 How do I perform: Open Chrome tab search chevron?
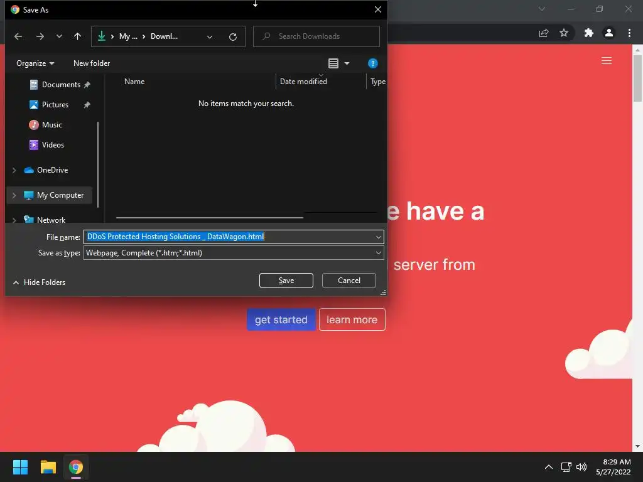click(x=542, y=9)
